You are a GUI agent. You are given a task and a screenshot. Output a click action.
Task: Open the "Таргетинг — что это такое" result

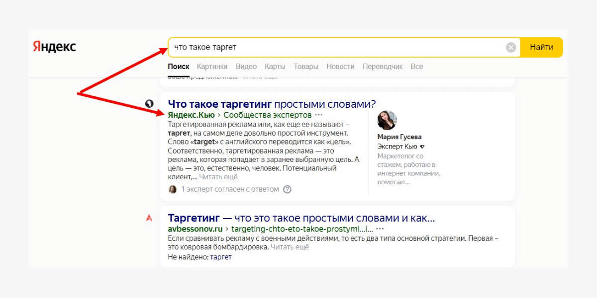point(301,218)
